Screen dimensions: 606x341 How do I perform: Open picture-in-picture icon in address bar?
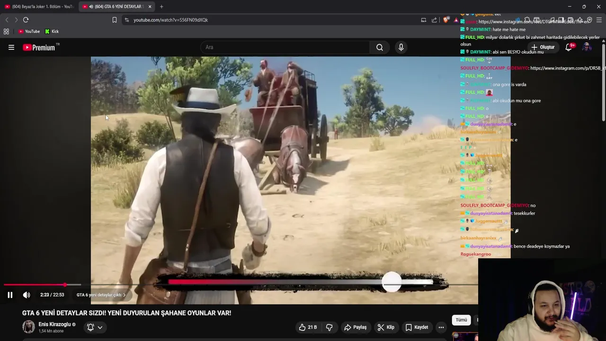tap(424, 20)
